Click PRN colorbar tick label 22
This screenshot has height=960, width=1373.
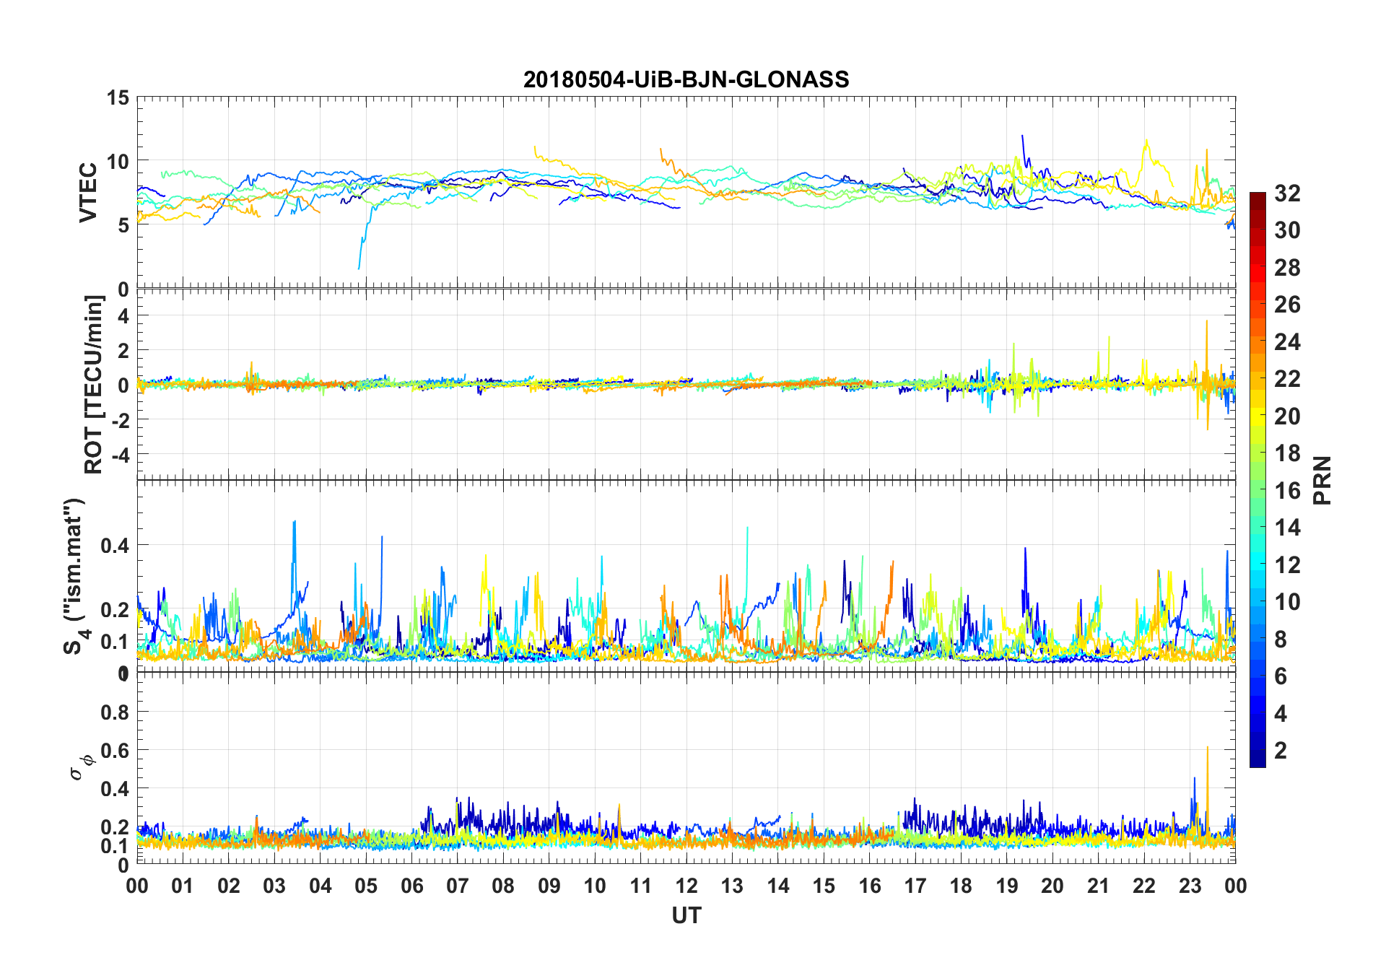point(1288,379)
